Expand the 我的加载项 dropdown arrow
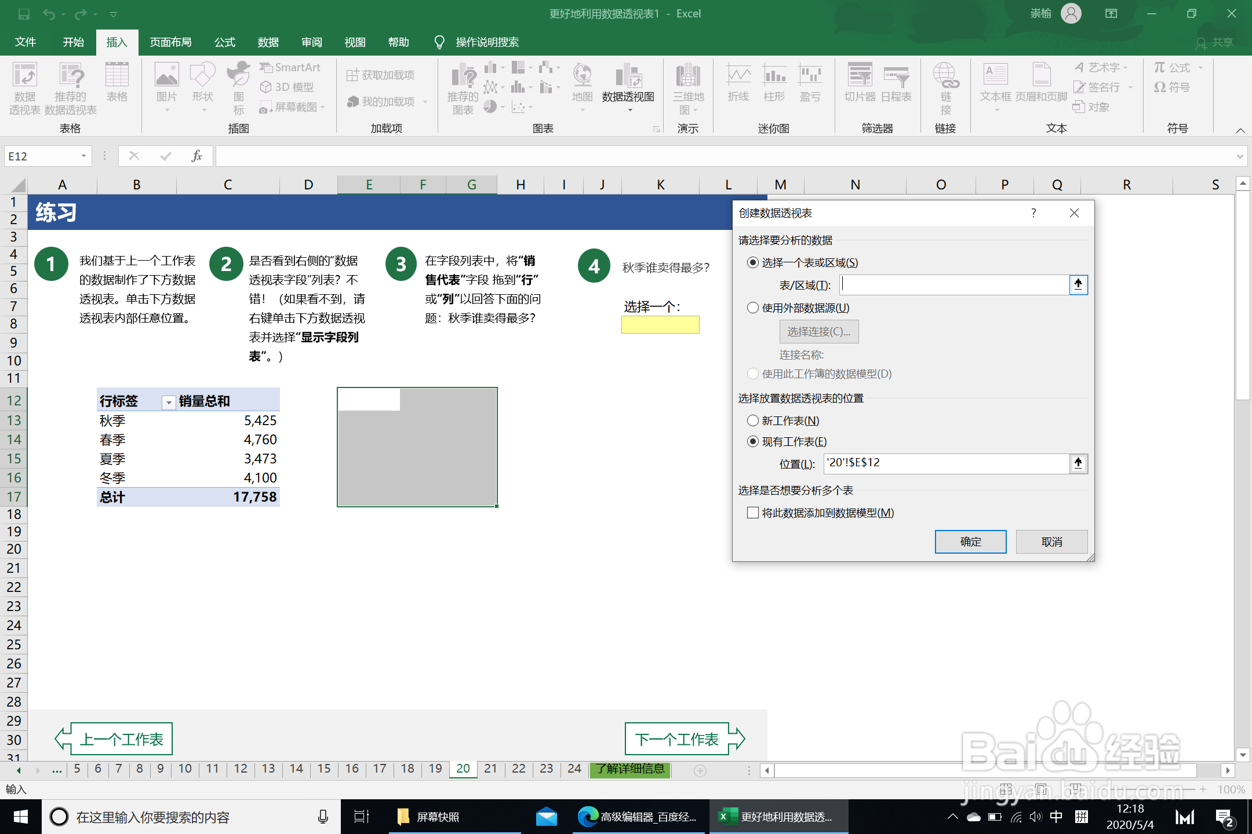Viewport: 1252px width, 834px height. click(425, 102)
